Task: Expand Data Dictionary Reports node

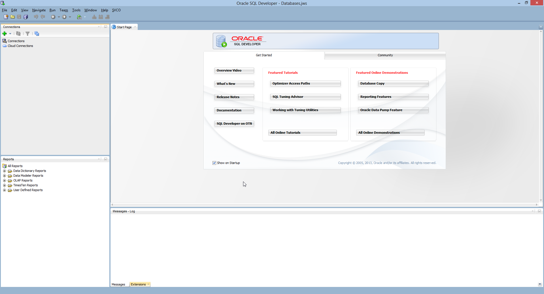Action: click(4, 171)
